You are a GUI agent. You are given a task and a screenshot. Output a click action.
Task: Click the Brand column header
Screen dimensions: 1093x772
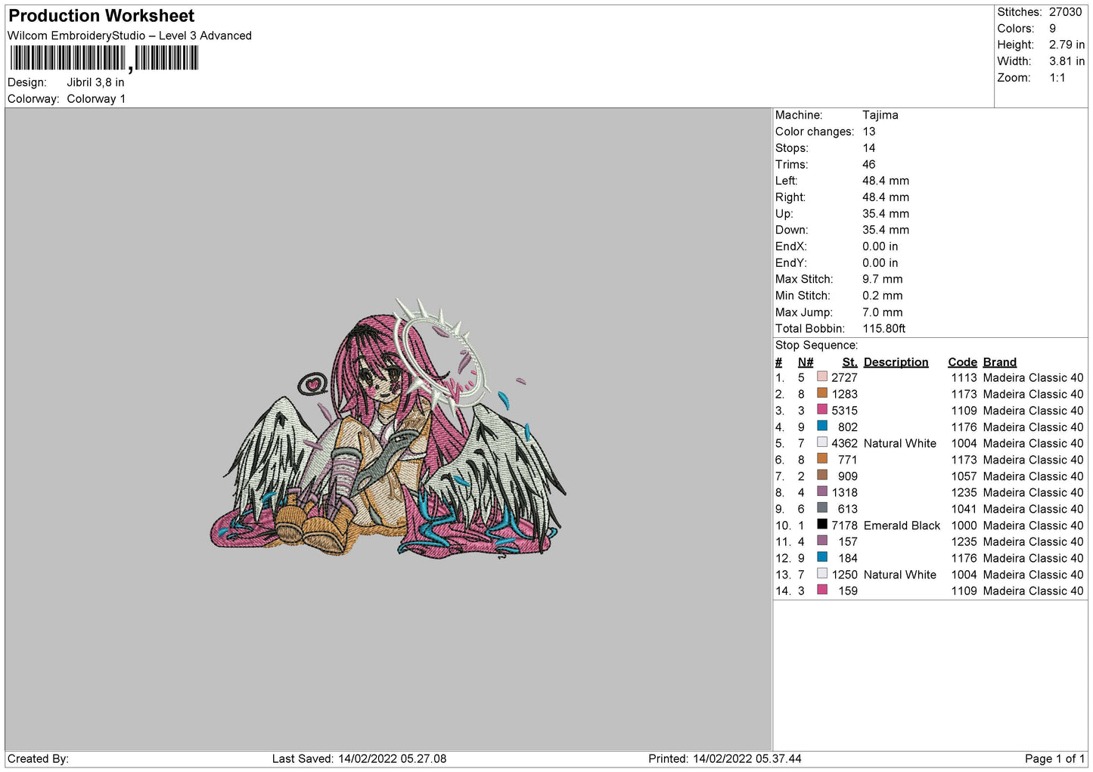click(x=999, y=362)
